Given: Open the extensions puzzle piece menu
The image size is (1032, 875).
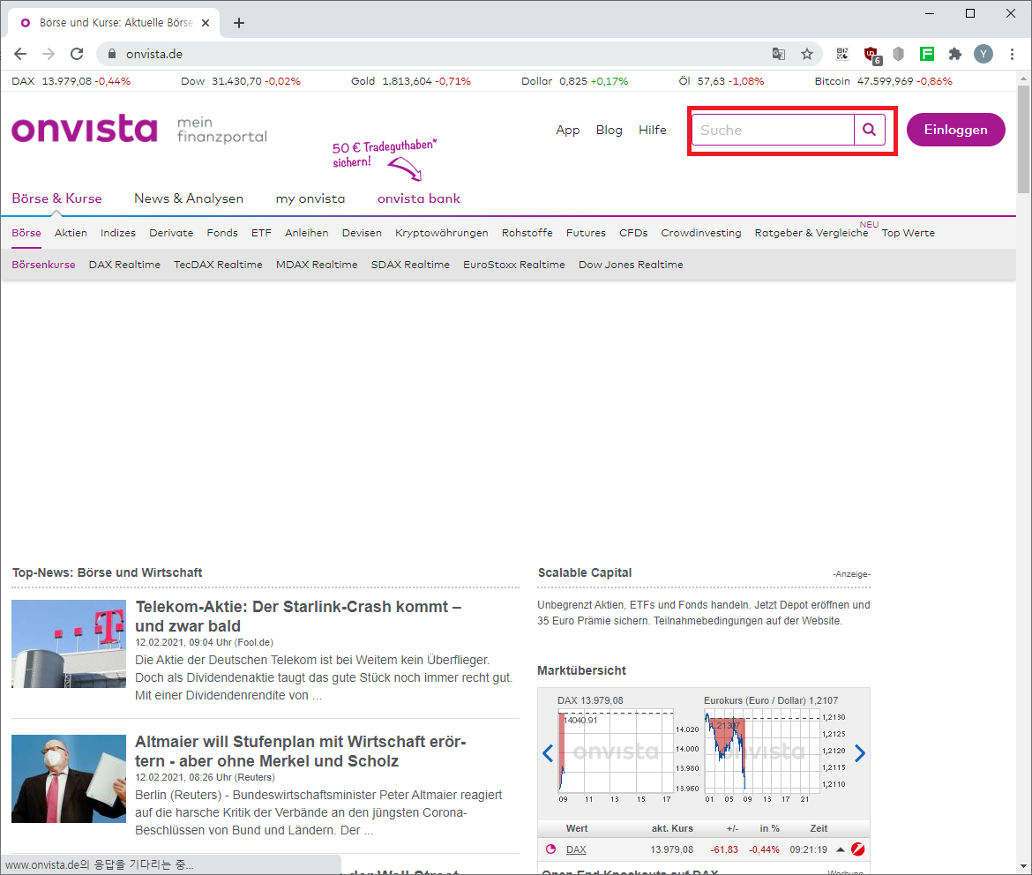Looking at the screenshot, I should click(x=955, y=54).
